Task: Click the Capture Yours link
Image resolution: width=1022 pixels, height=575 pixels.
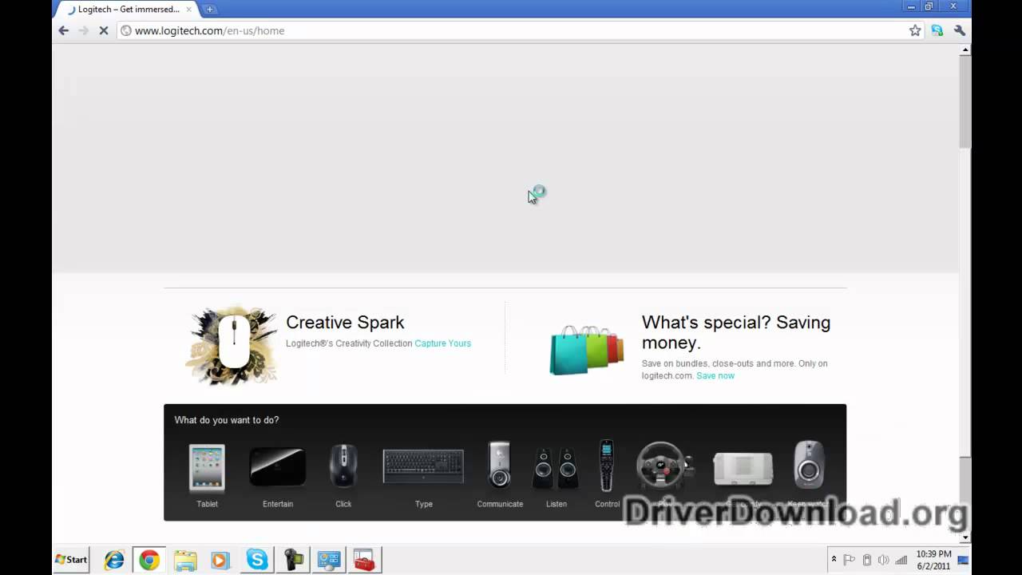Action: point(442,343)
